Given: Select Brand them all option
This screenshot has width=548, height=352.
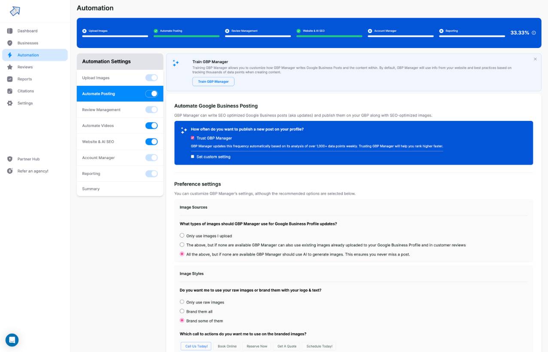Looking at the screenshot, I should pyautogui.click(x=182, y=311).
